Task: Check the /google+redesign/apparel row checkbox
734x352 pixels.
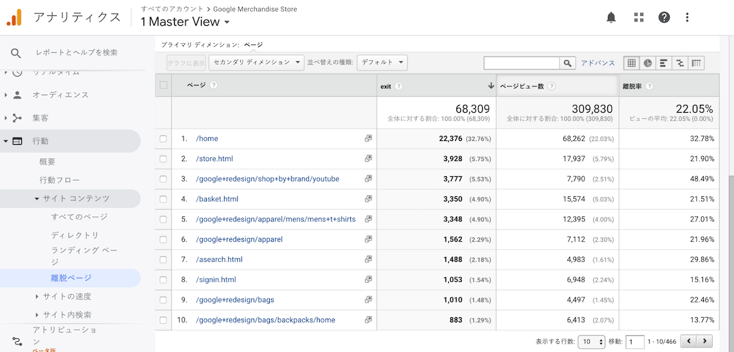Action: click(163, 239)
